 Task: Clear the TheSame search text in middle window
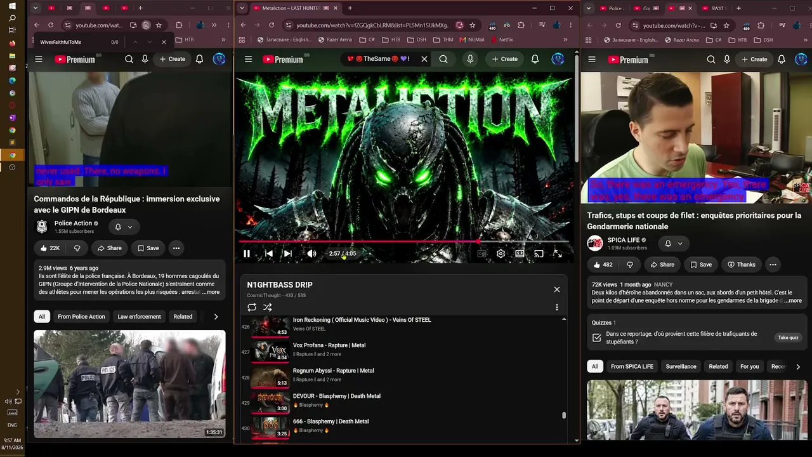pyautogui.click(x=424, y=59)
